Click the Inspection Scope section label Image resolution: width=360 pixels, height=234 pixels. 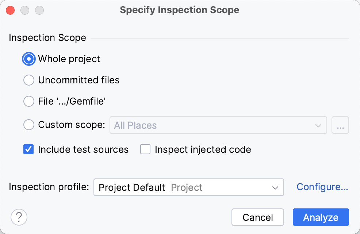coord(47,38)
